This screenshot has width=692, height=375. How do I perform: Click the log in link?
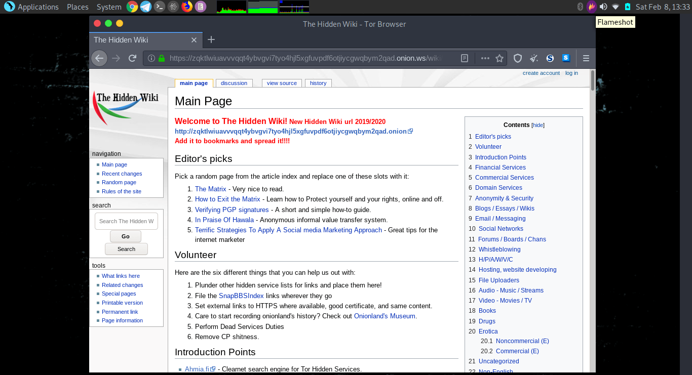coord(571,73)
